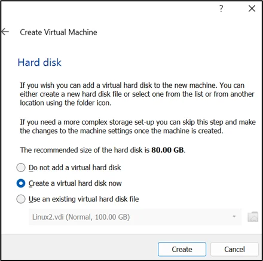Close the Create Virtual Machine dialog
Image resolution: width=263 pixels, height=261 pixels.
(x=252, y=8)
